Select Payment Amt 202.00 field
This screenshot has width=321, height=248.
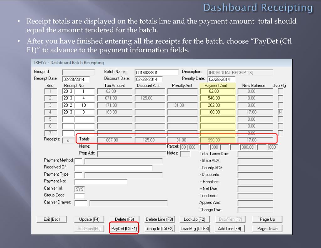pos(218,105)
